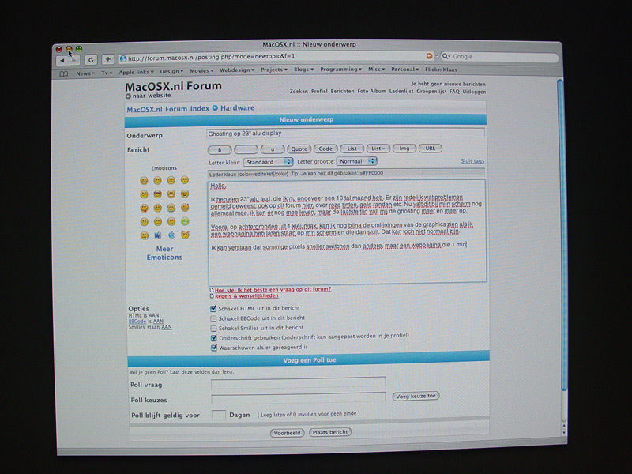Click the 'Plaats bericht' button
The image size is (632, 474).
coord(329,432)
